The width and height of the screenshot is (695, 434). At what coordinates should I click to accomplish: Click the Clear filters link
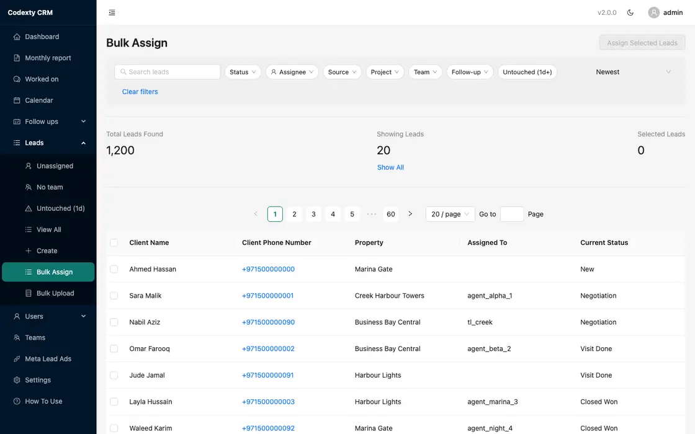point(140,92)
